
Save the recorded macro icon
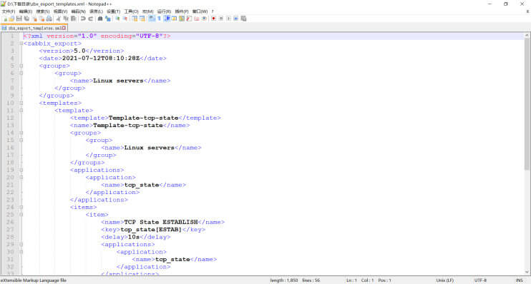click(x=243, y=19)
